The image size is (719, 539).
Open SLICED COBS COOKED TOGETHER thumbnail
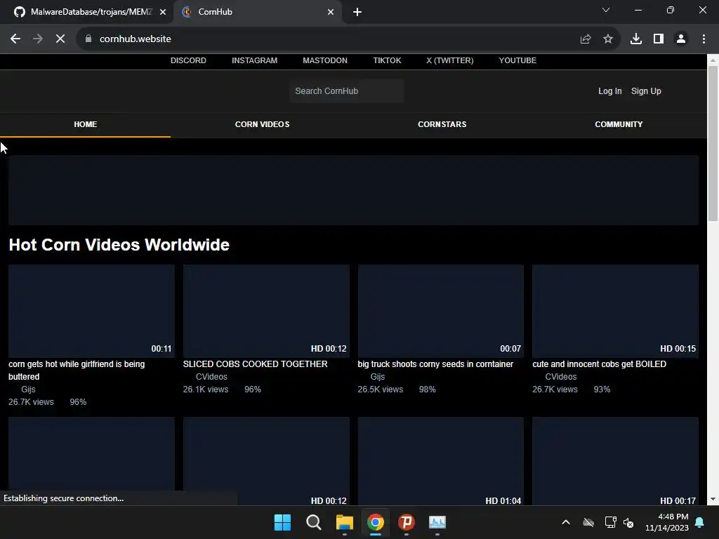(266, 311)
